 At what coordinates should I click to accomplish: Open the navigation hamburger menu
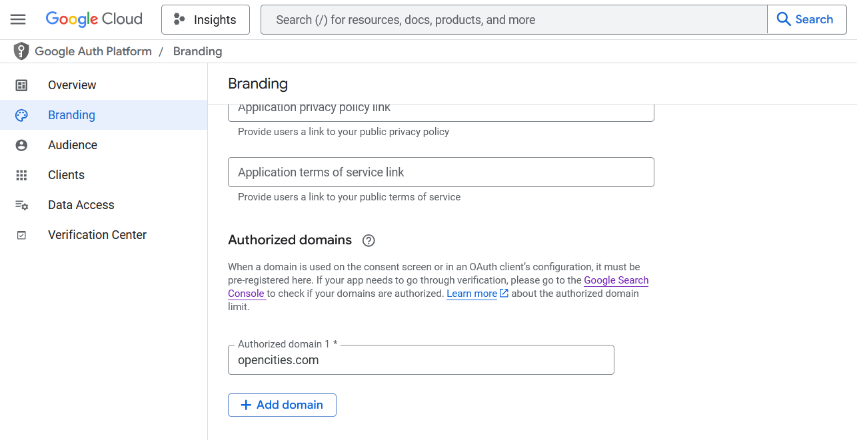tap(18, 19)
